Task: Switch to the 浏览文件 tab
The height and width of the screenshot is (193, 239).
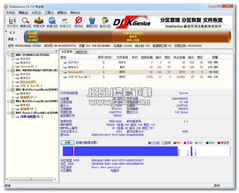Action: pyautogui.click(x=81, y=52)
